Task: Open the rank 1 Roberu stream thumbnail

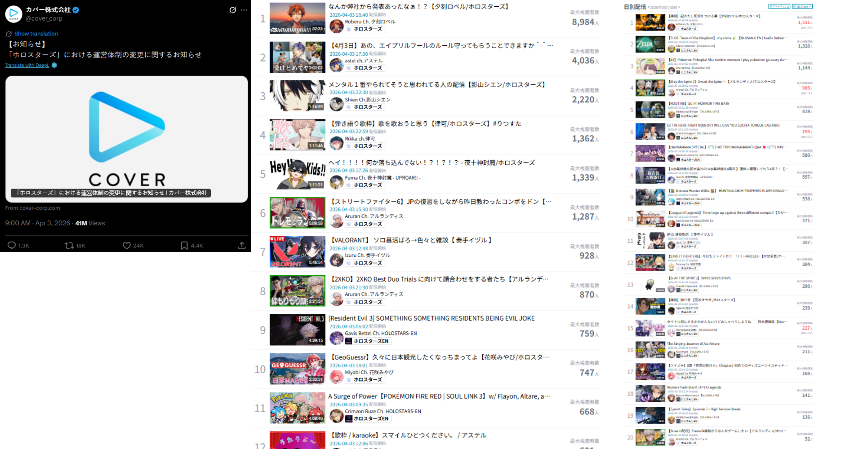Action: tap(298, 18)
